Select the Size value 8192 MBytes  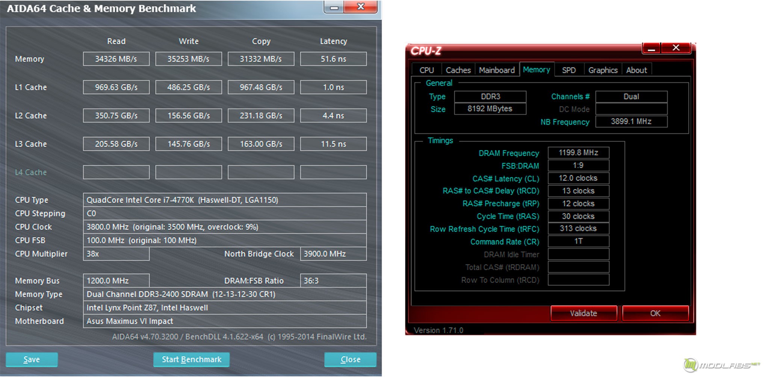click(x=490, y=109)
